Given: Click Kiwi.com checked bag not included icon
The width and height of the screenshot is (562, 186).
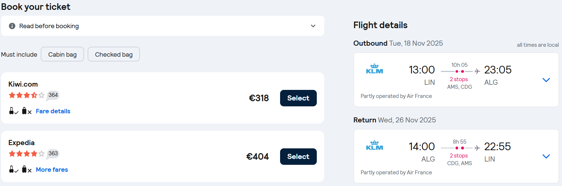Looking at the screenshot, I should (x=26, y=111).
